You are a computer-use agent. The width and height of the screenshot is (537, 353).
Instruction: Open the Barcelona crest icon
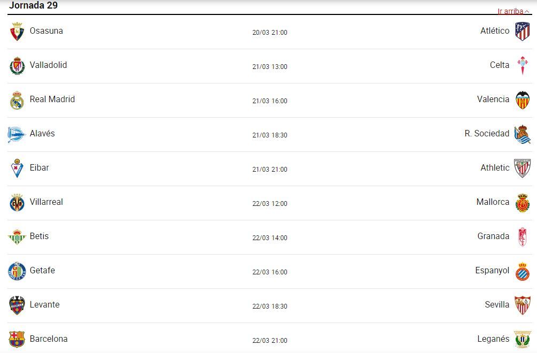17,339
